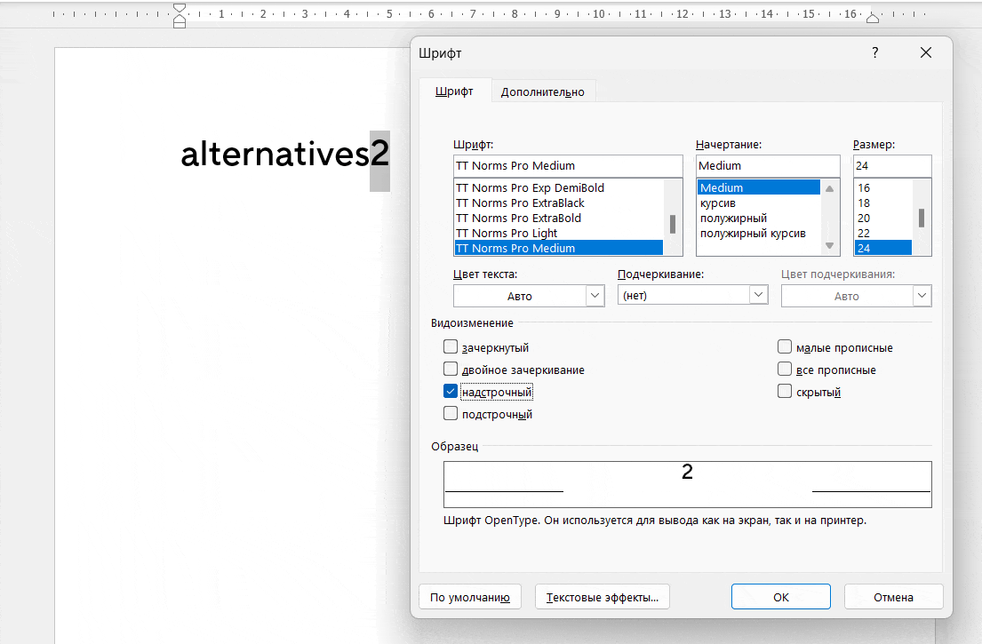Screen dimensions: 982x644
Task: Click the help question mark icon
Action: coord(874,53)
